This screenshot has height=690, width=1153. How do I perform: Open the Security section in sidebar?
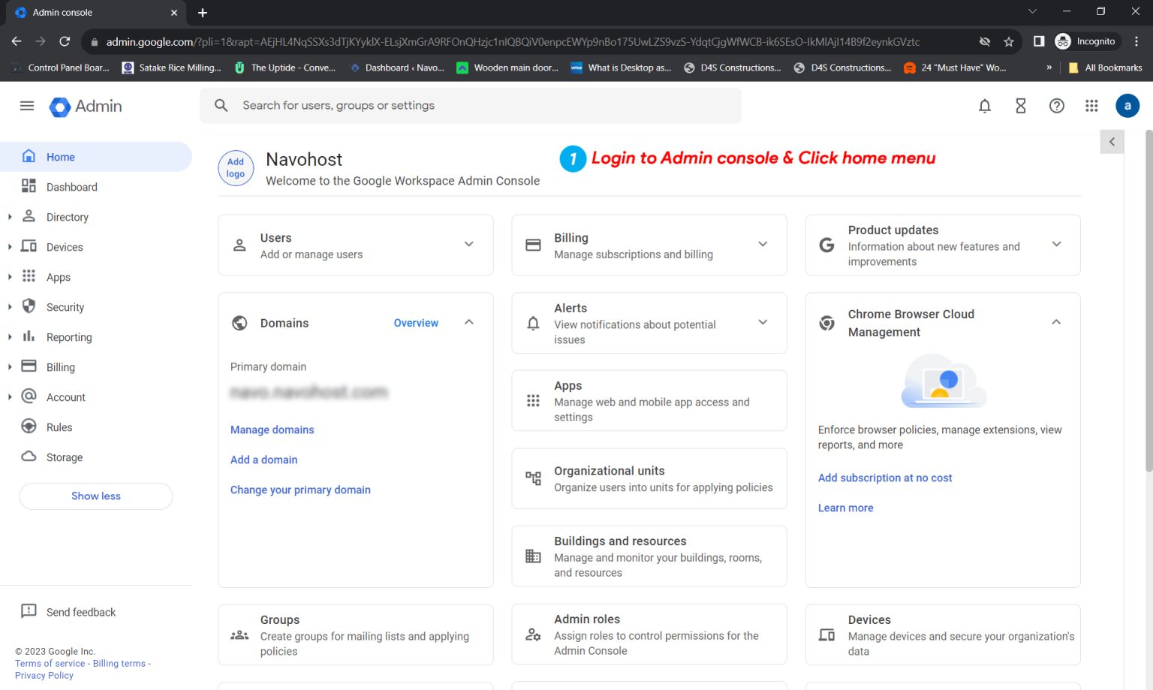(x=64, y=306)
